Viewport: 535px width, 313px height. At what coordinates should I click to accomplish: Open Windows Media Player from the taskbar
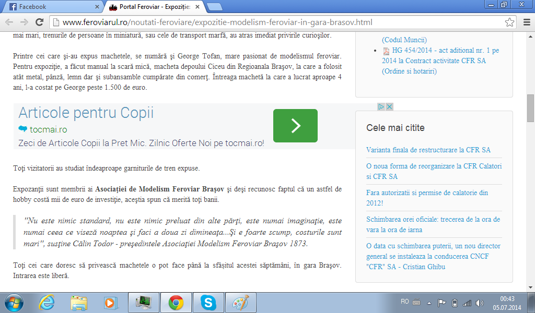[110, 302]
